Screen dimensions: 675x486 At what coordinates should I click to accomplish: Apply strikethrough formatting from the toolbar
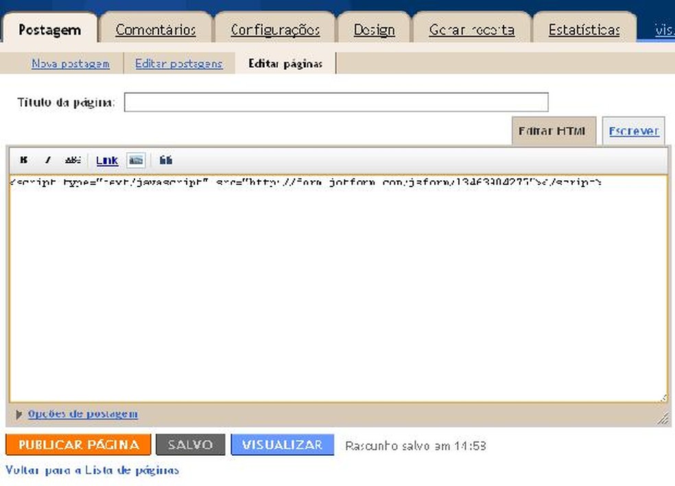tap(73, 160)
